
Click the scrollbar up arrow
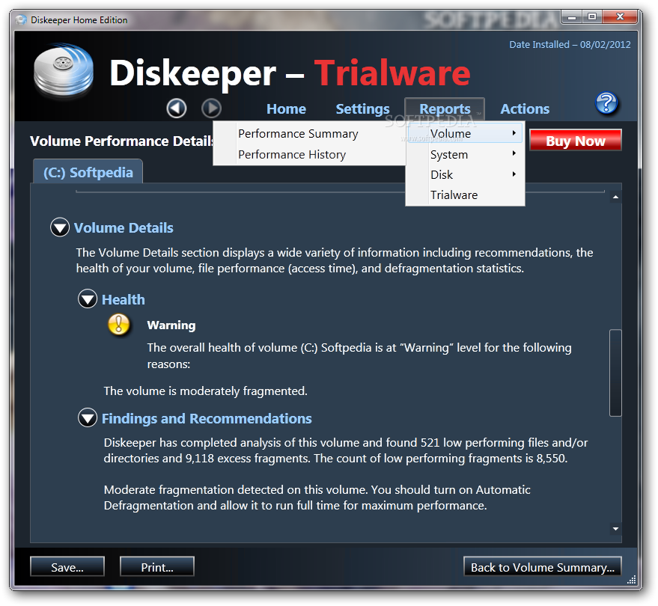click(x=615, y=197)
